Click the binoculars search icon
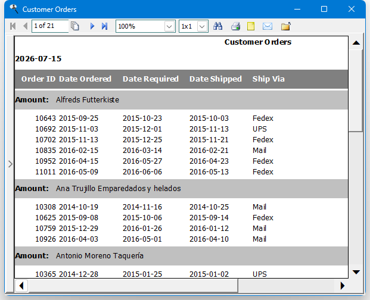Viewport: 370px width, 300px height. coord(217,26)
